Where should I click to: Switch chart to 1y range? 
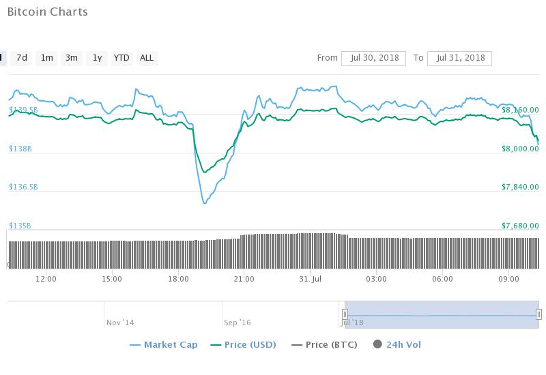[97, 58]
